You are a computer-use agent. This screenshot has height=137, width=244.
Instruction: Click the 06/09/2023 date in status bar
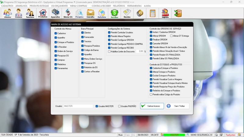point(143,135)
